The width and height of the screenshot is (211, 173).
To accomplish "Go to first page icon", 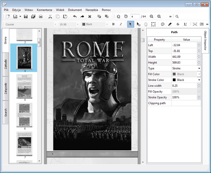I will coord(118,16).
